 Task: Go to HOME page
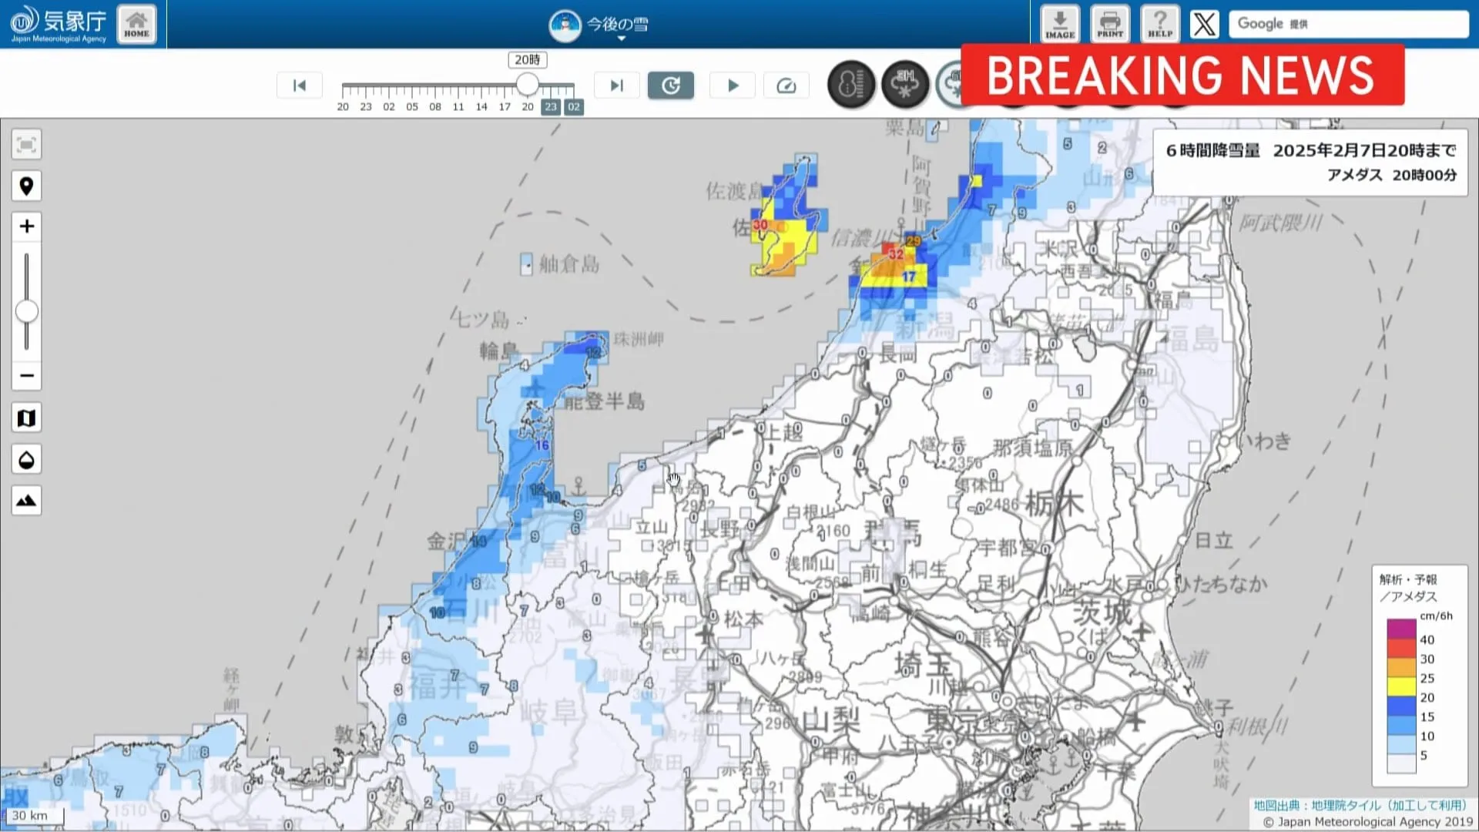(x=136, y=24)
